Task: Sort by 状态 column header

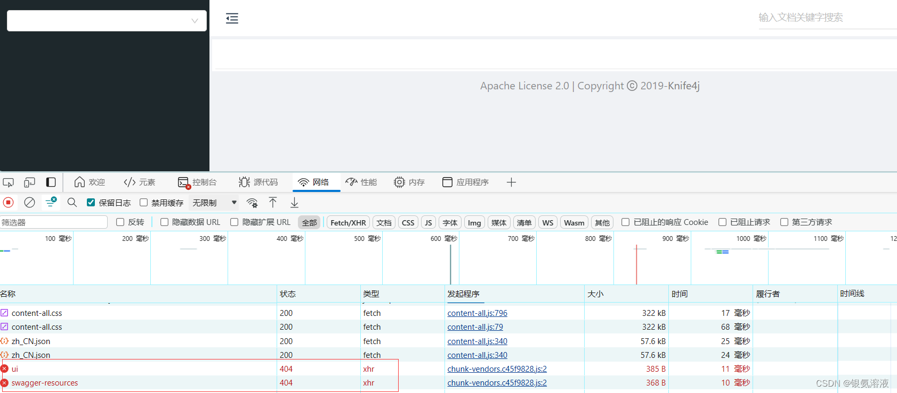Action: (319, 294)
